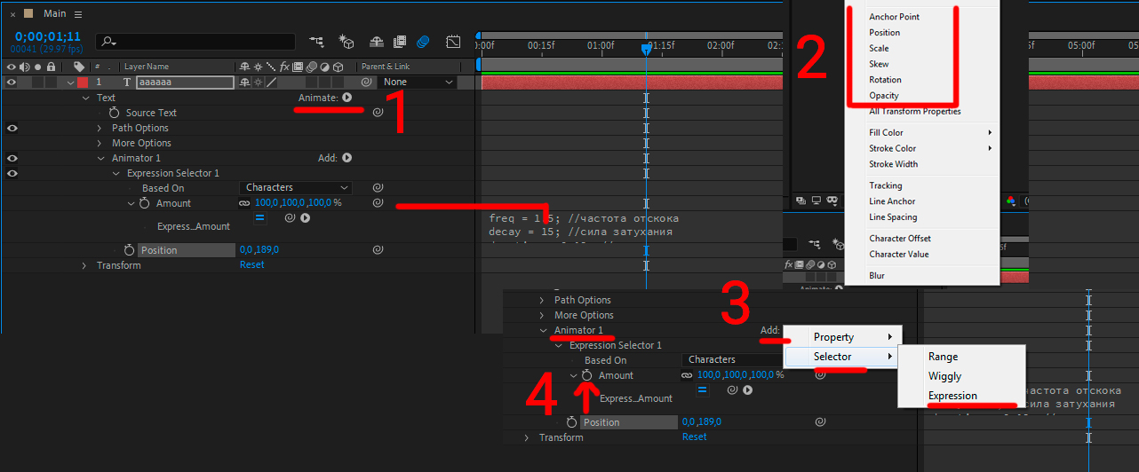The width and height of the screenshot is (1139, 472).
Task: Open the Characters dropdown in the top panel
Action: pyautogui.click(x=297, y=187)
